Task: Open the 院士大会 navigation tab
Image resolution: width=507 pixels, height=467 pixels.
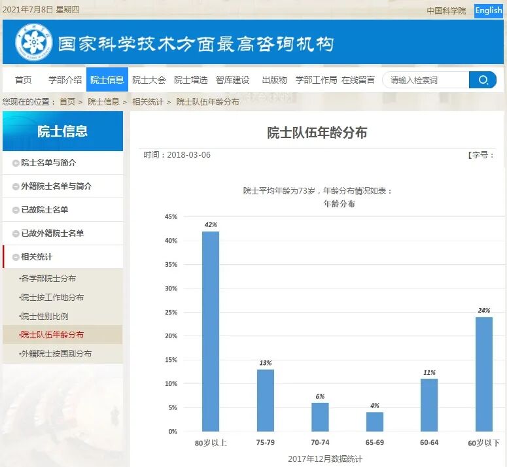Action: (149, 80)
